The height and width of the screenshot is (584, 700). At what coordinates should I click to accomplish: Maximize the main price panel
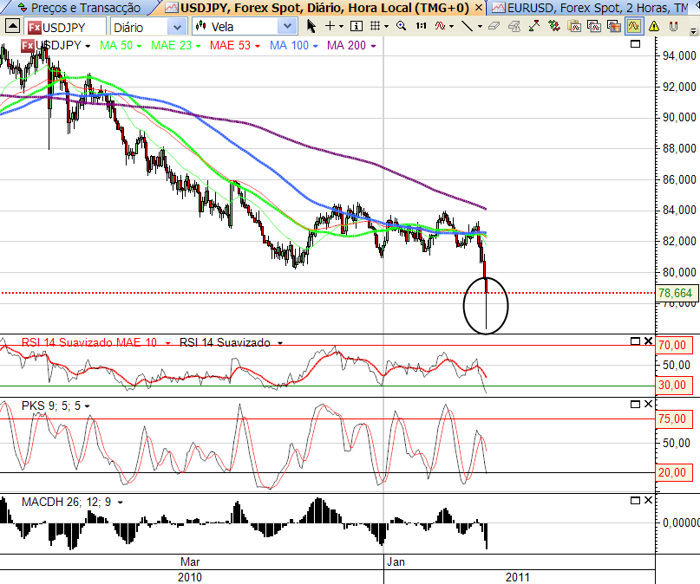635,43
